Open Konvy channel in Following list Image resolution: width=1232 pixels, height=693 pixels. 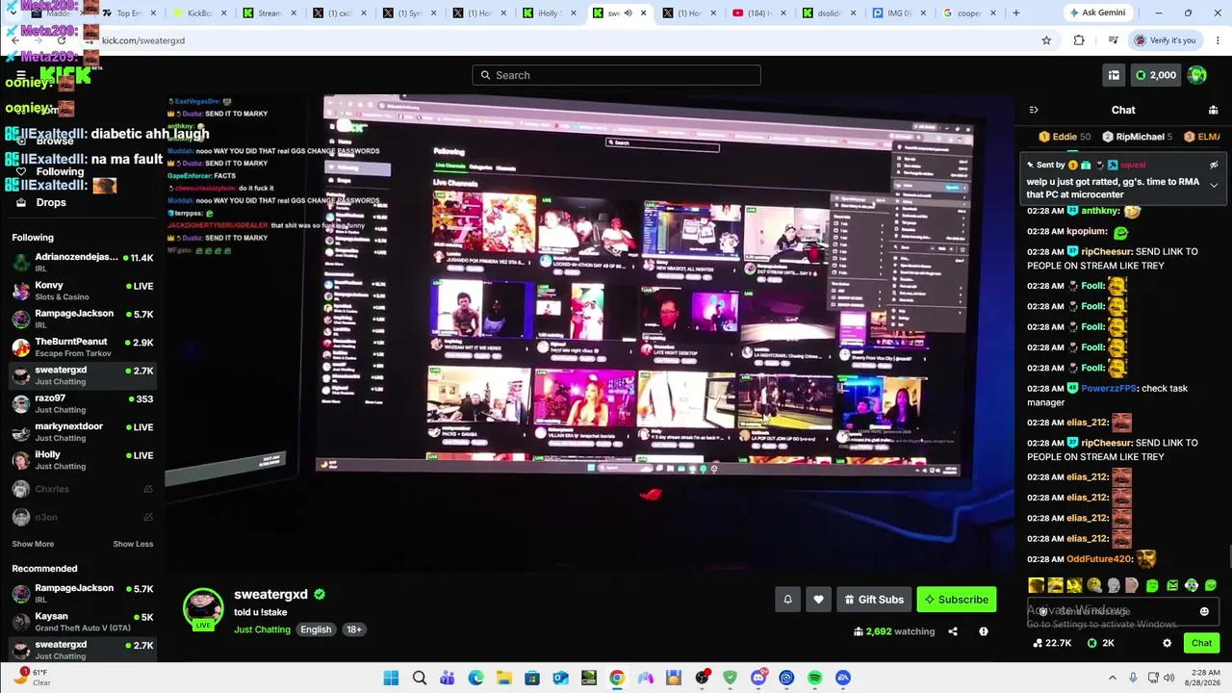pyautogui.click(x=82, y=291)
